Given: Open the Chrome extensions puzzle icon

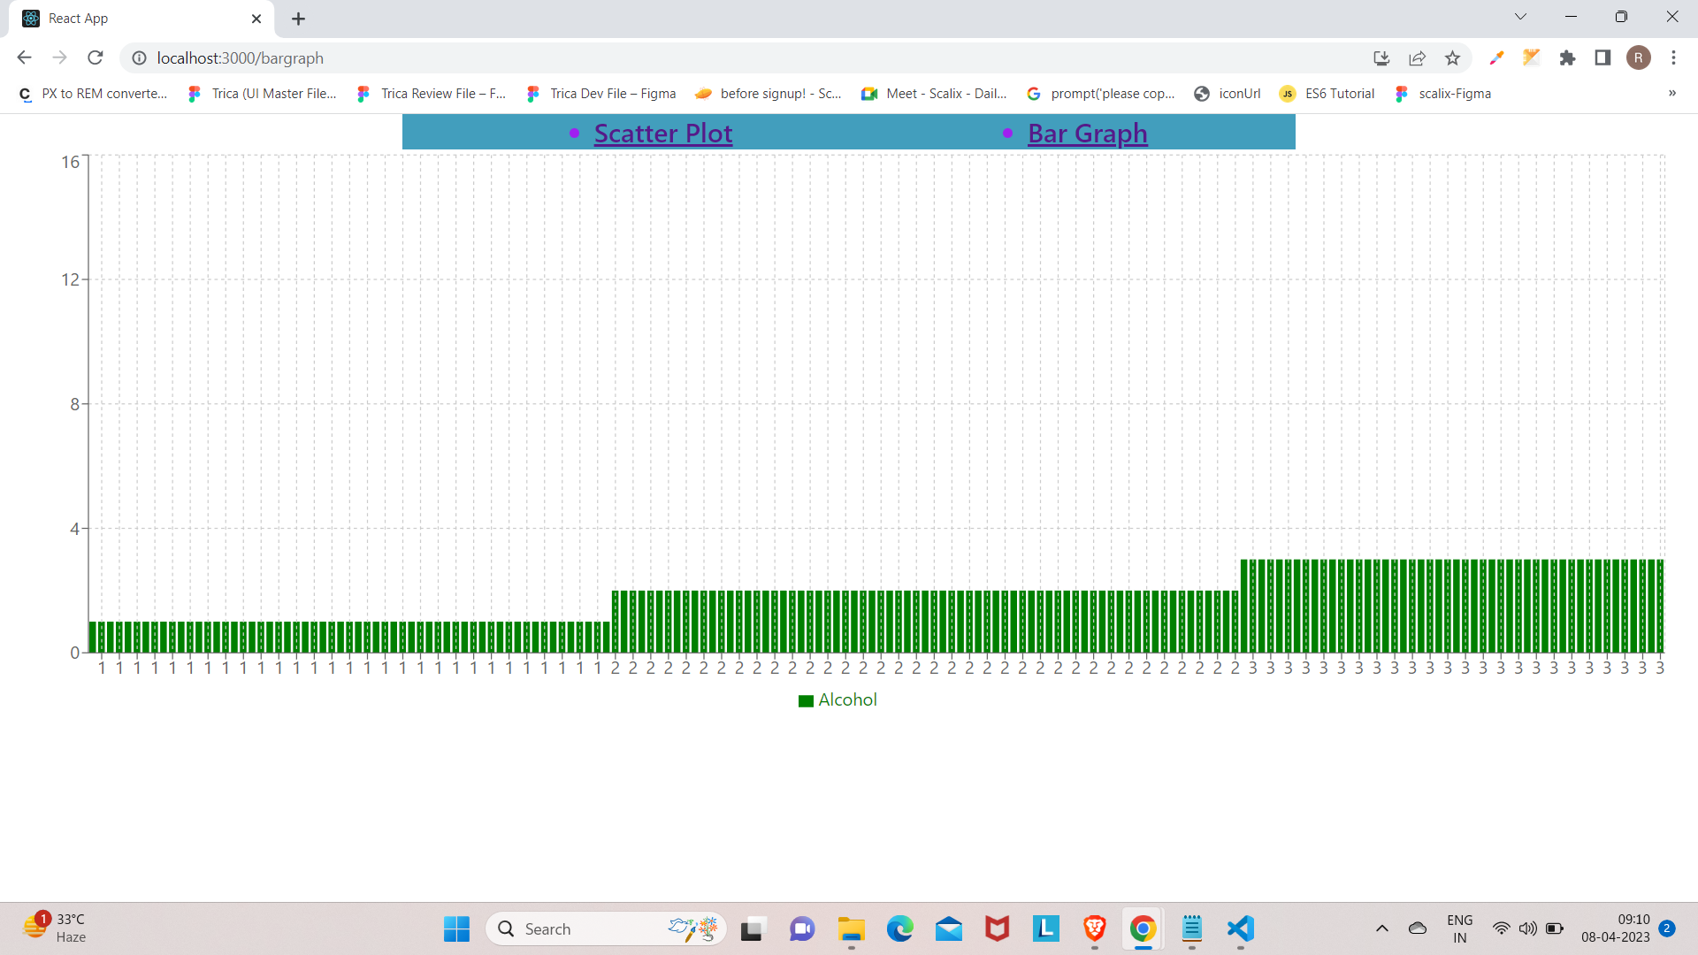Looking at the screenshot, I should pos(1567,57).
